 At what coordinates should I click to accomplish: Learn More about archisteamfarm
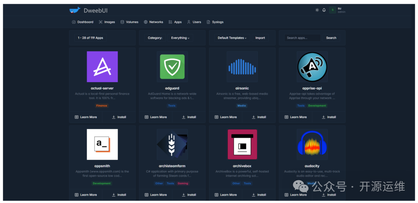(156, 195)
